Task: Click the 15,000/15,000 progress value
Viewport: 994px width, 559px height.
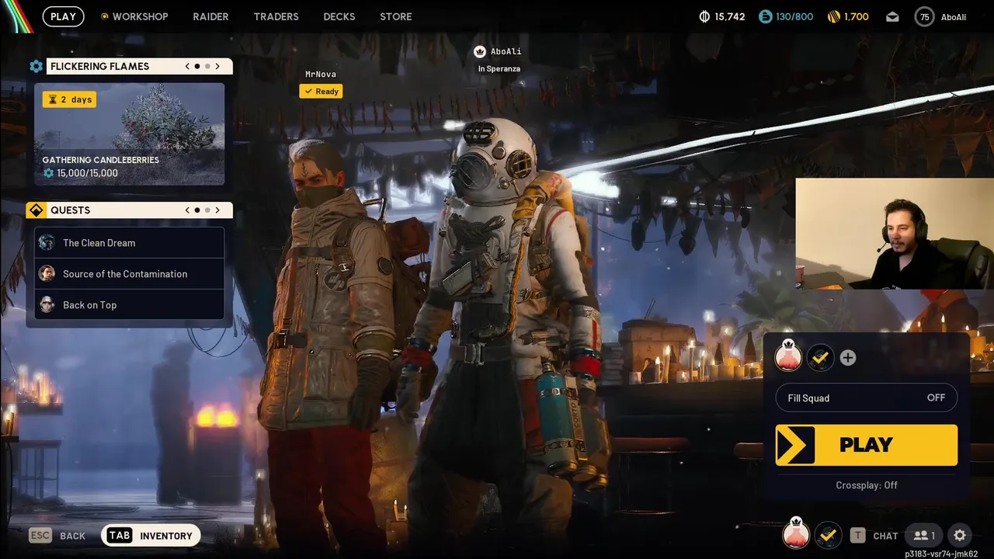Action: tap(87, 173)
